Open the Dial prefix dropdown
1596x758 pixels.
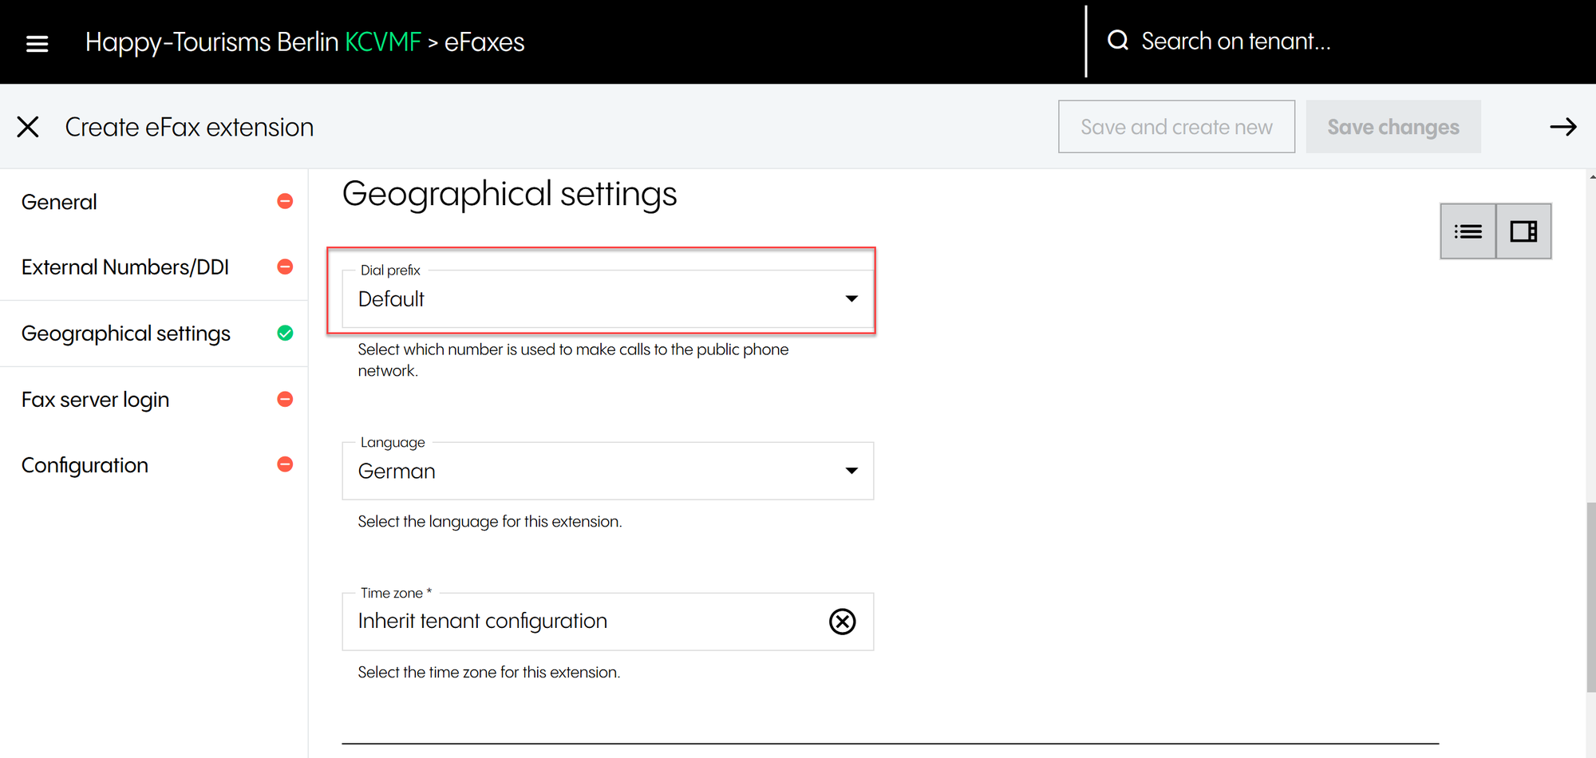tap(606, 299)
